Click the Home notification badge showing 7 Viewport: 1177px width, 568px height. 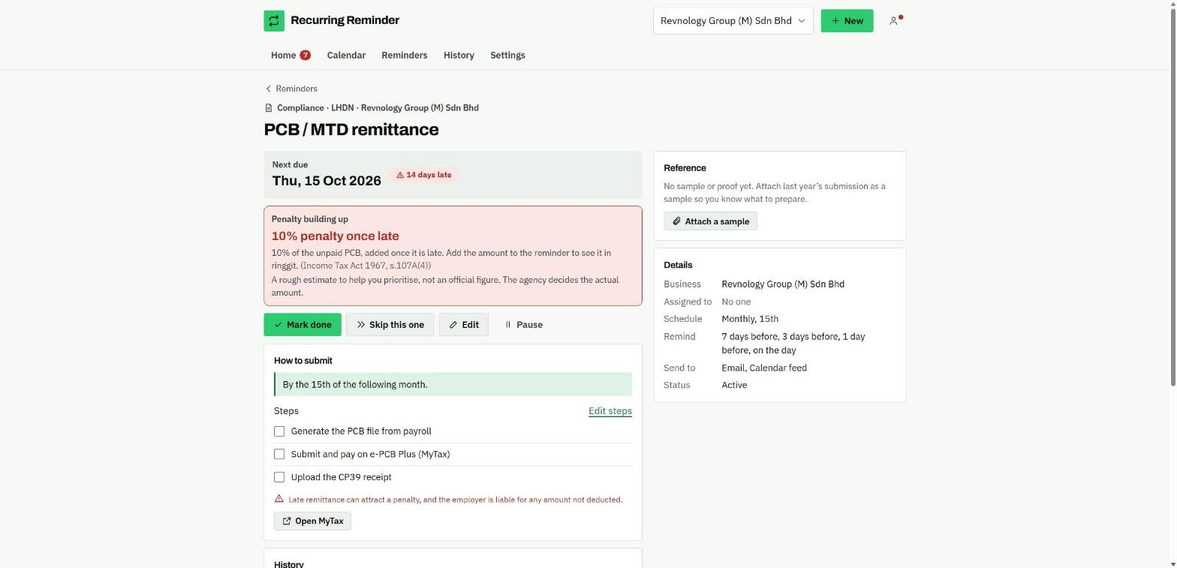click(306, 55)
